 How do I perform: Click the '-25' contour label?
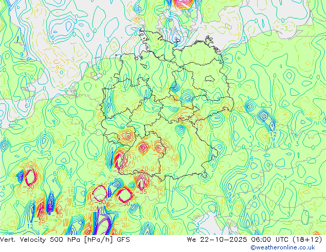click(x=39, y=221)
